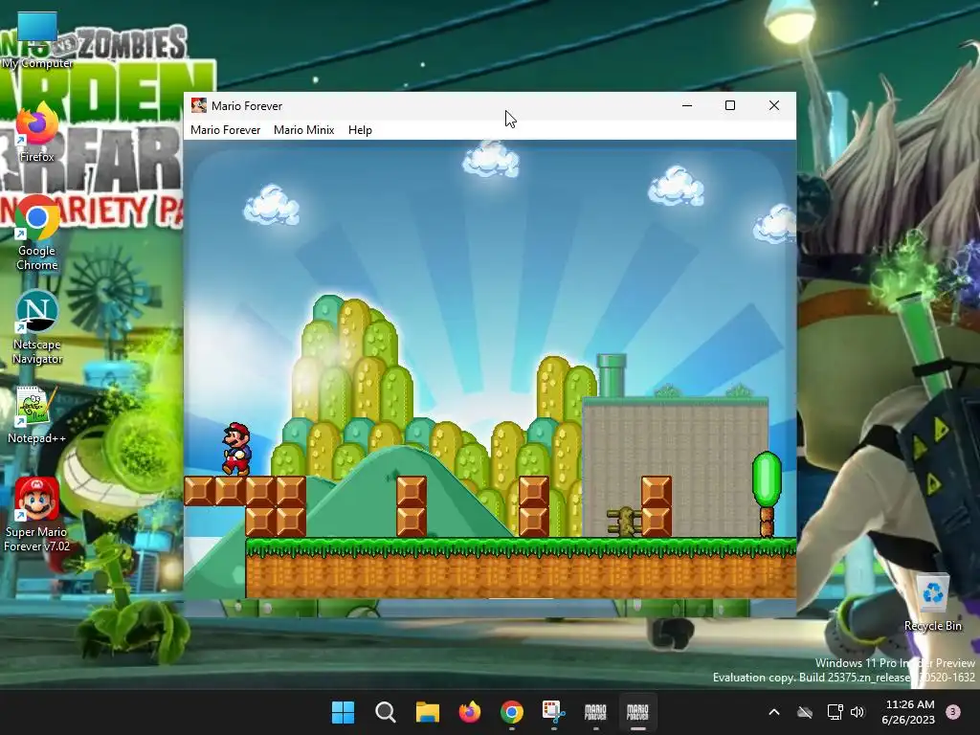Switch to the first Mario Forever taskbar icon
Viewport: 980px width, 735px height.
[x=595, y=712]
